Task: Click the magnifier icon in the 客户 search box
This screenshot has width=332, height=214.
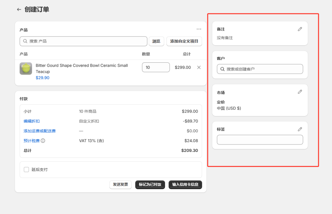Action: [222, 69]
